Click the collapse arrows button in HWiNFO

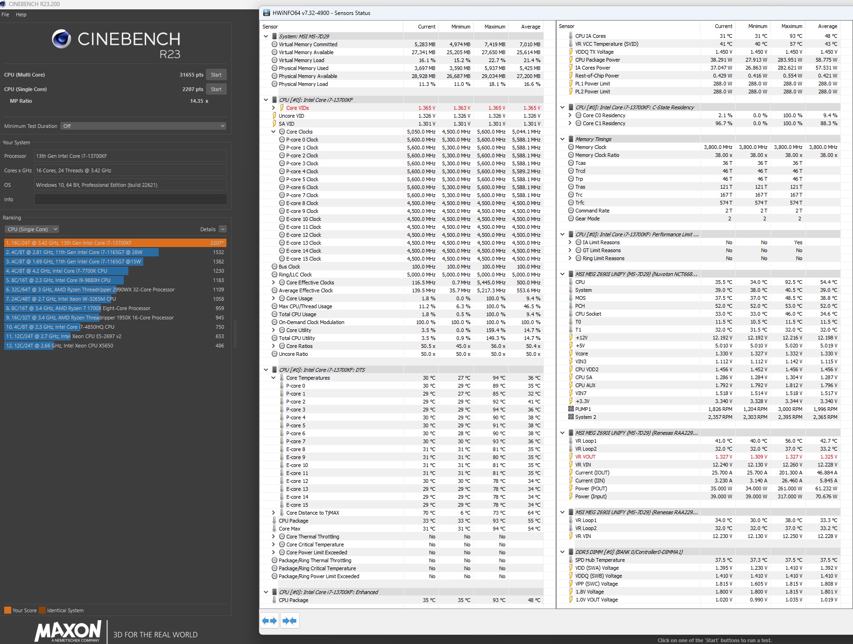(289, 621)
